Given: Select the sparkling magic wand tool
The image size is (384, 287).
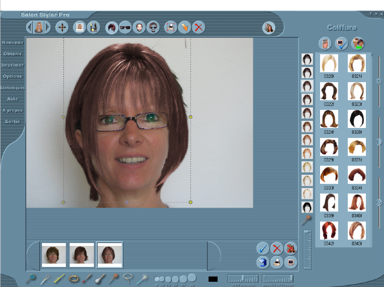Looking at the screenshot, I should (143, 279).
